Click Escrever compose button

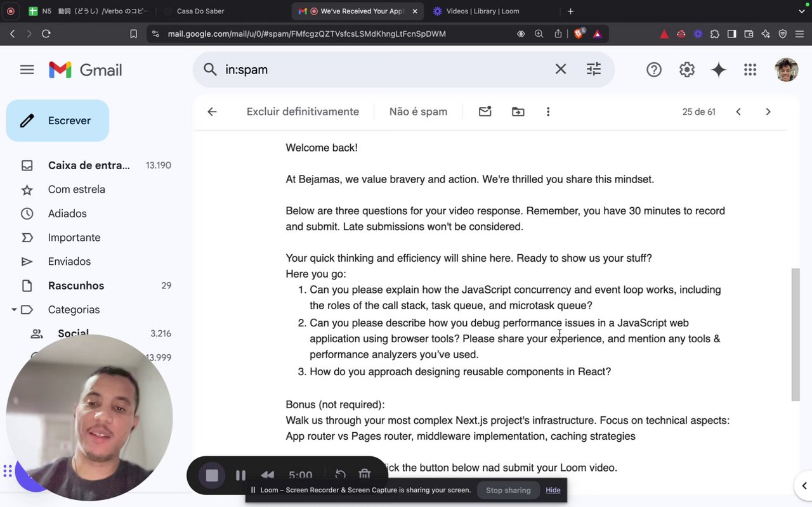[58, 120]
